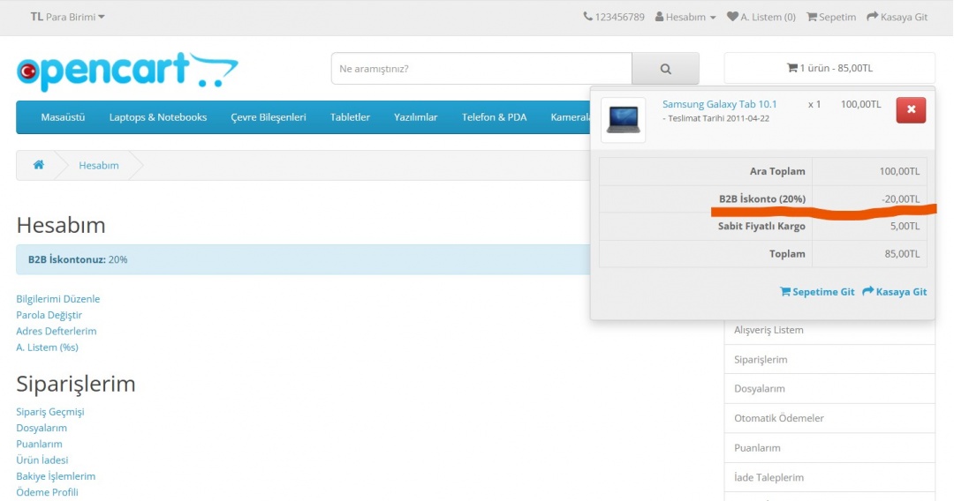The image size is (954, 501).
Task: Remove Samsung Galaxy Tab from cart
Action: point(911,109)
